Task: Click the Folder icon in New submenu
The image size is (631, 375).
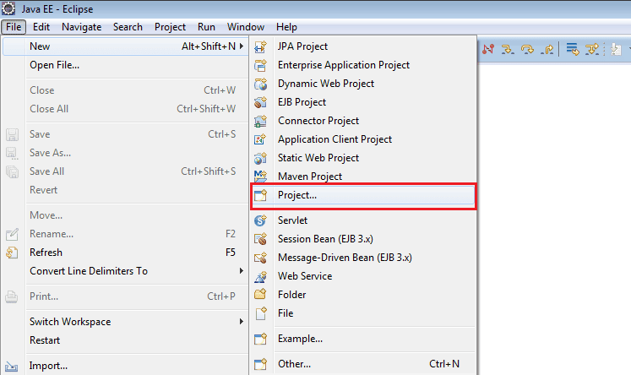Action: 260,295
